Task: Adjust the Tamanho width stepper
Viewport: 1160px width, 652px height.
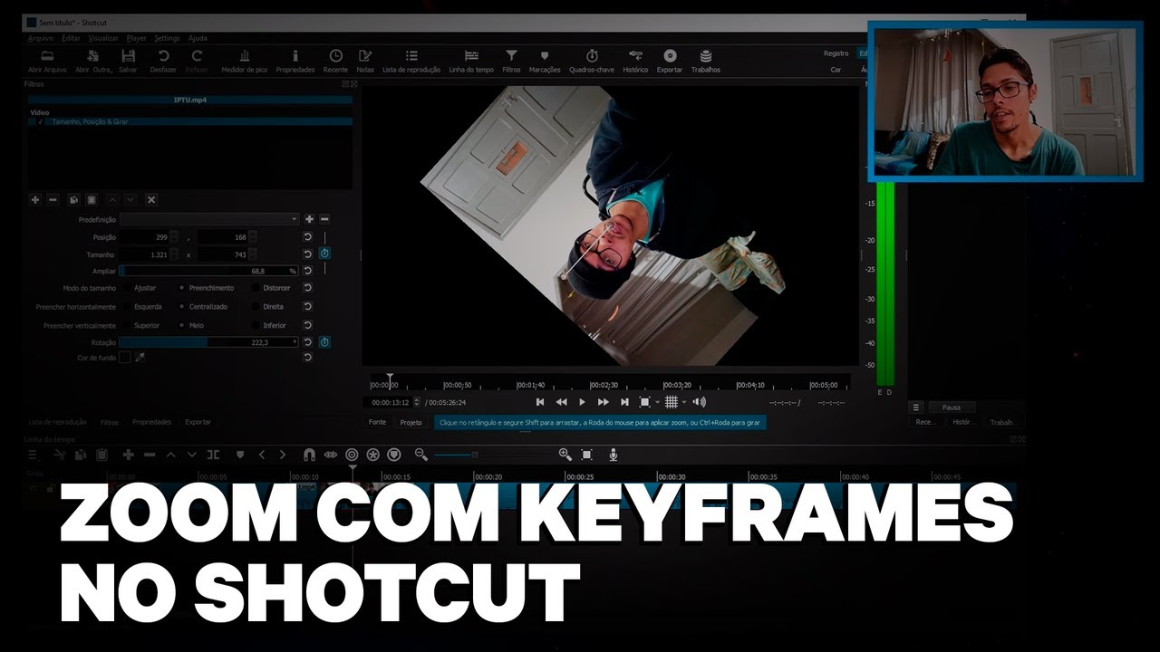Action: click(174, 254)
